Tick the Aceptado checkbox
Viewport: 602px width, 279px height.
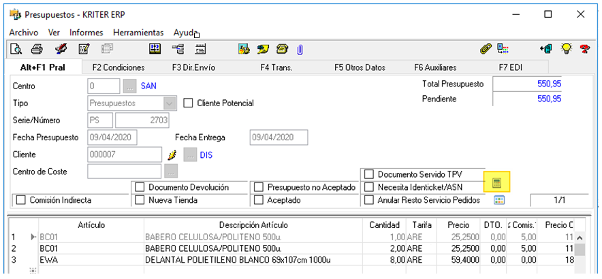pyautogui.click(x=259, y=200)
